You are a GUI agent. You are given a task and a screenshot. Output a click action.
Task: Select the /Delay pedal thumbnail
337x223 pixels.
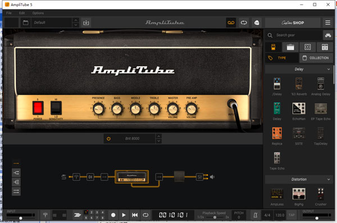point(277,84)
